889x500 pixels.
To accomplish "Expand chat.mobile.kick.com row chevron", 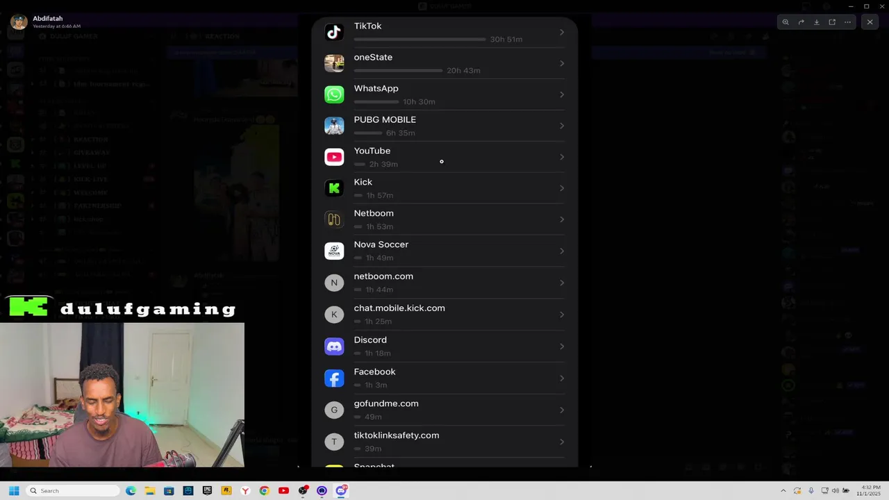I will (x=562, y=315).
